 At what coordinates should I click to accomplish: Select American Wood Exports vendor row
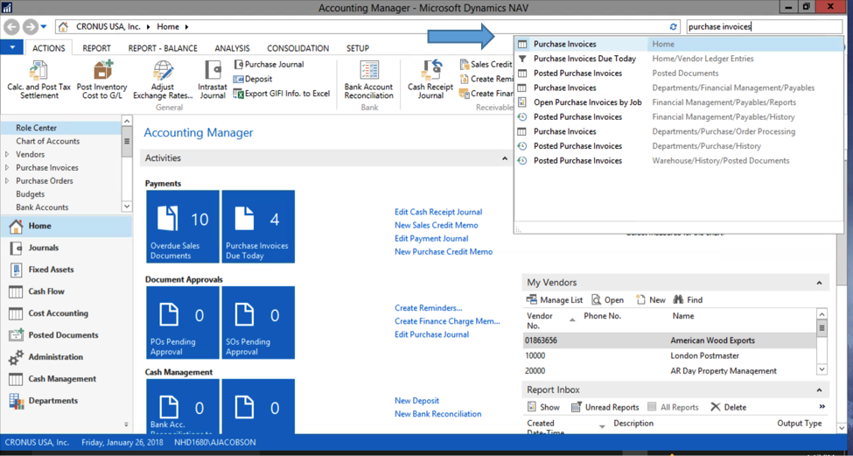pyautogui.click(x=669, y=340)
